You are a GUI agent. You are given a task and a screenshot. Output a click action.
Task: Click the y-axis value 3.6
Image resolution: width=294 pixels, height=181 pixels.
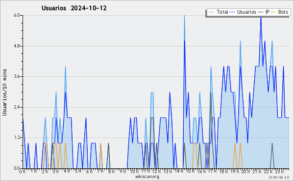click(x=17, y=76)
